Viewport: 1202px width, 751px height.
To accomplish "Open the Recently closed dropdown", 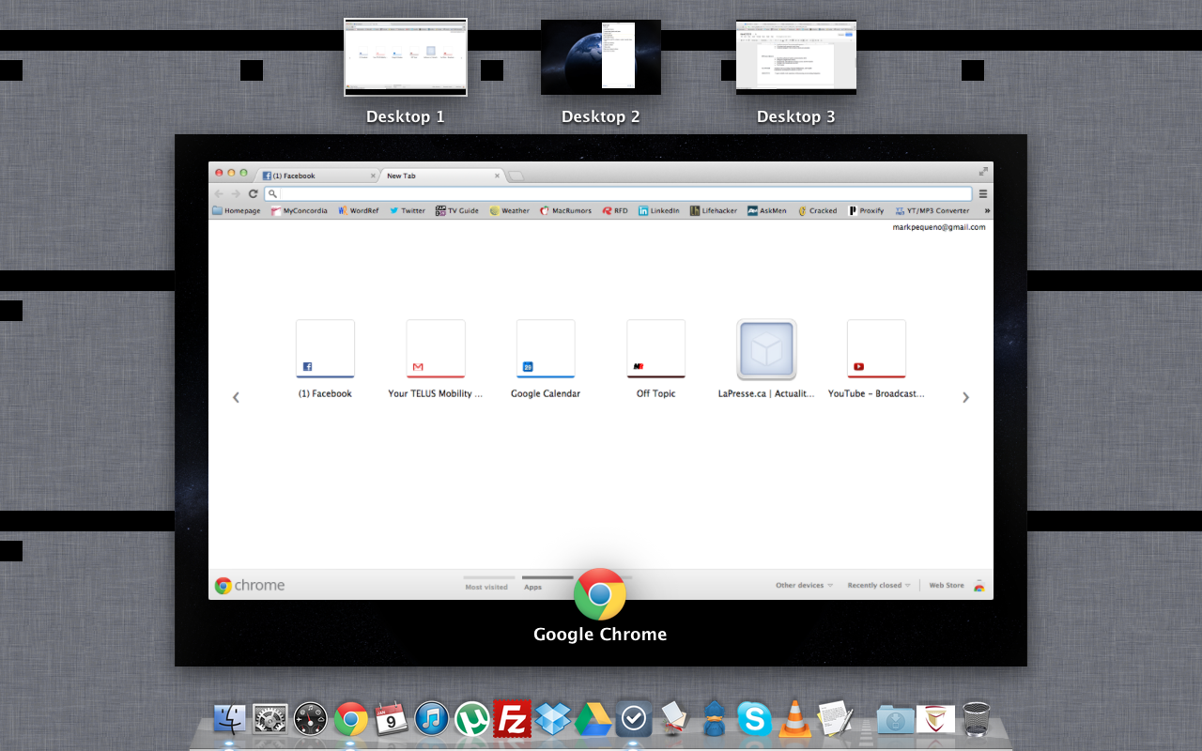I will pos(878,586).
